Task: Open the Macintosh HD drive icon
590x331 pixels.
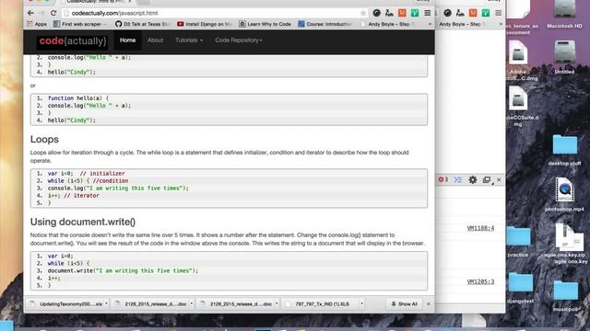Action: pos(564,15)
